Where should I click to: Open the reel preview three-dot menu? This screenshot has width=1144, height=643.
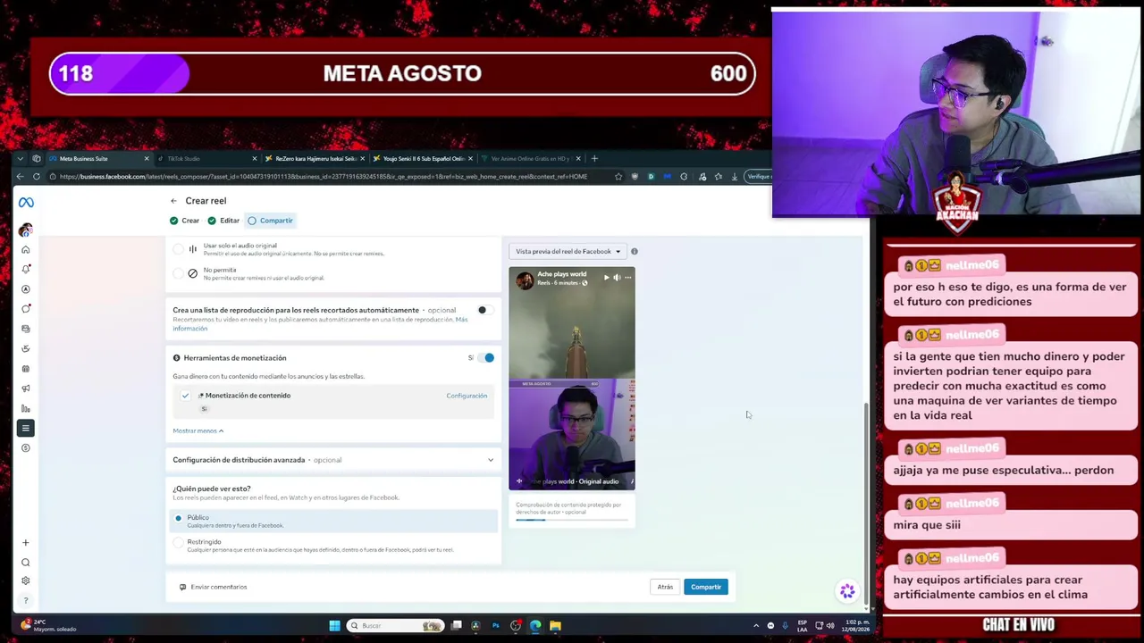tap(627, 278)
